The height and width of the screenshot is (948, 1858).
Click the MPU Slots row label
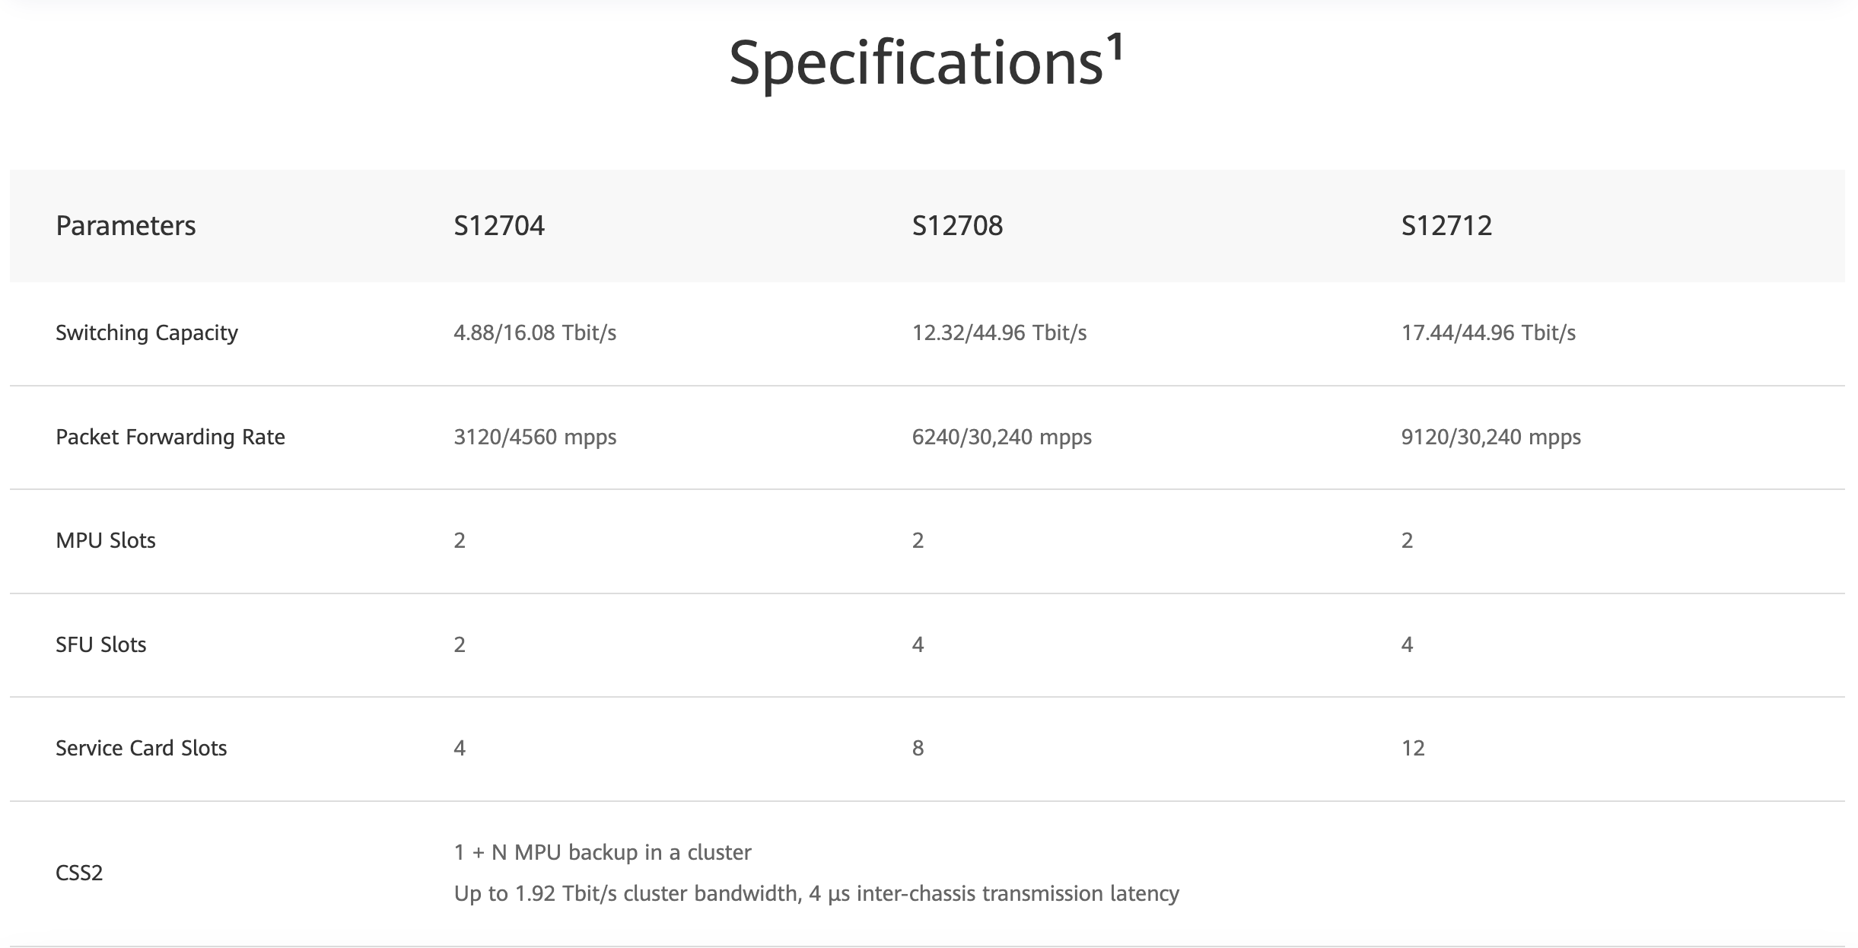click(x=106, y=541)
